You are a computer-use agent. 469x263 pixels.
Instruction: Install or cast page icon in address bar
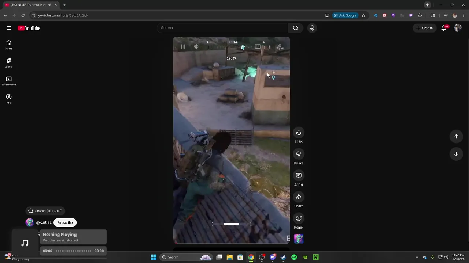point(327,15)
